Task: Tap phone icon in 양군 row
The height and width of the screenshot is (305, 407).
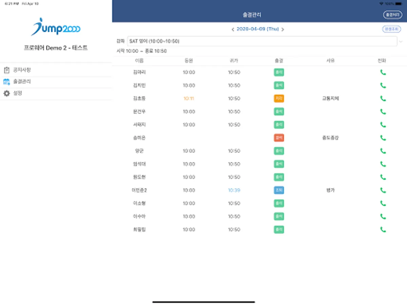Action: (x=383, y=151)
